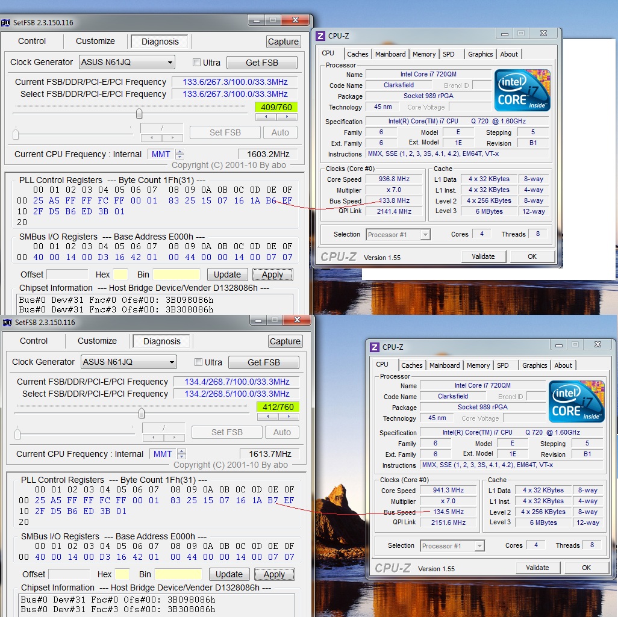Open Processor #1 selection dropdown in lower CPU-Z
The width and height of the screenshot is (618, 617).
[452, 546]
